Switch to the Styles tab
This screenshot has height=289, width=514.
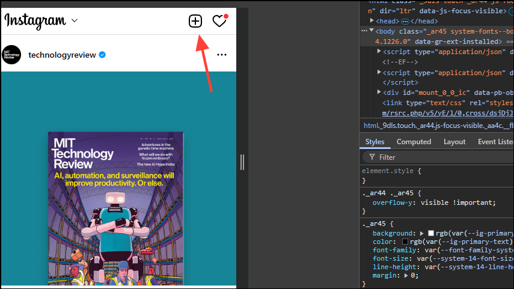coord(375,142)
